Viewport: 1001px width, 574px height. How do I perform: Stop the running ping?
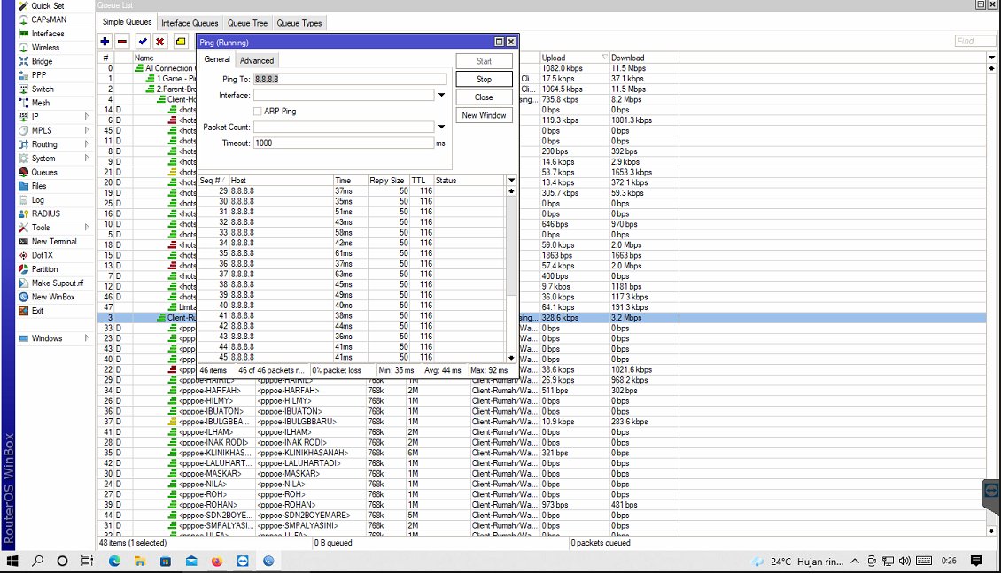[x=484, y=79]
